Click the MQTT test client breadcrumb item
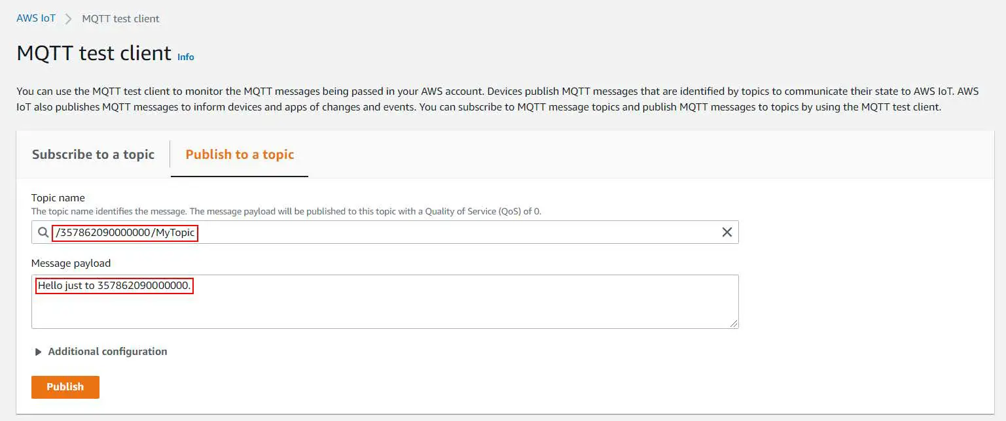The image size is (1006, 421). click(x=120, y=18)
